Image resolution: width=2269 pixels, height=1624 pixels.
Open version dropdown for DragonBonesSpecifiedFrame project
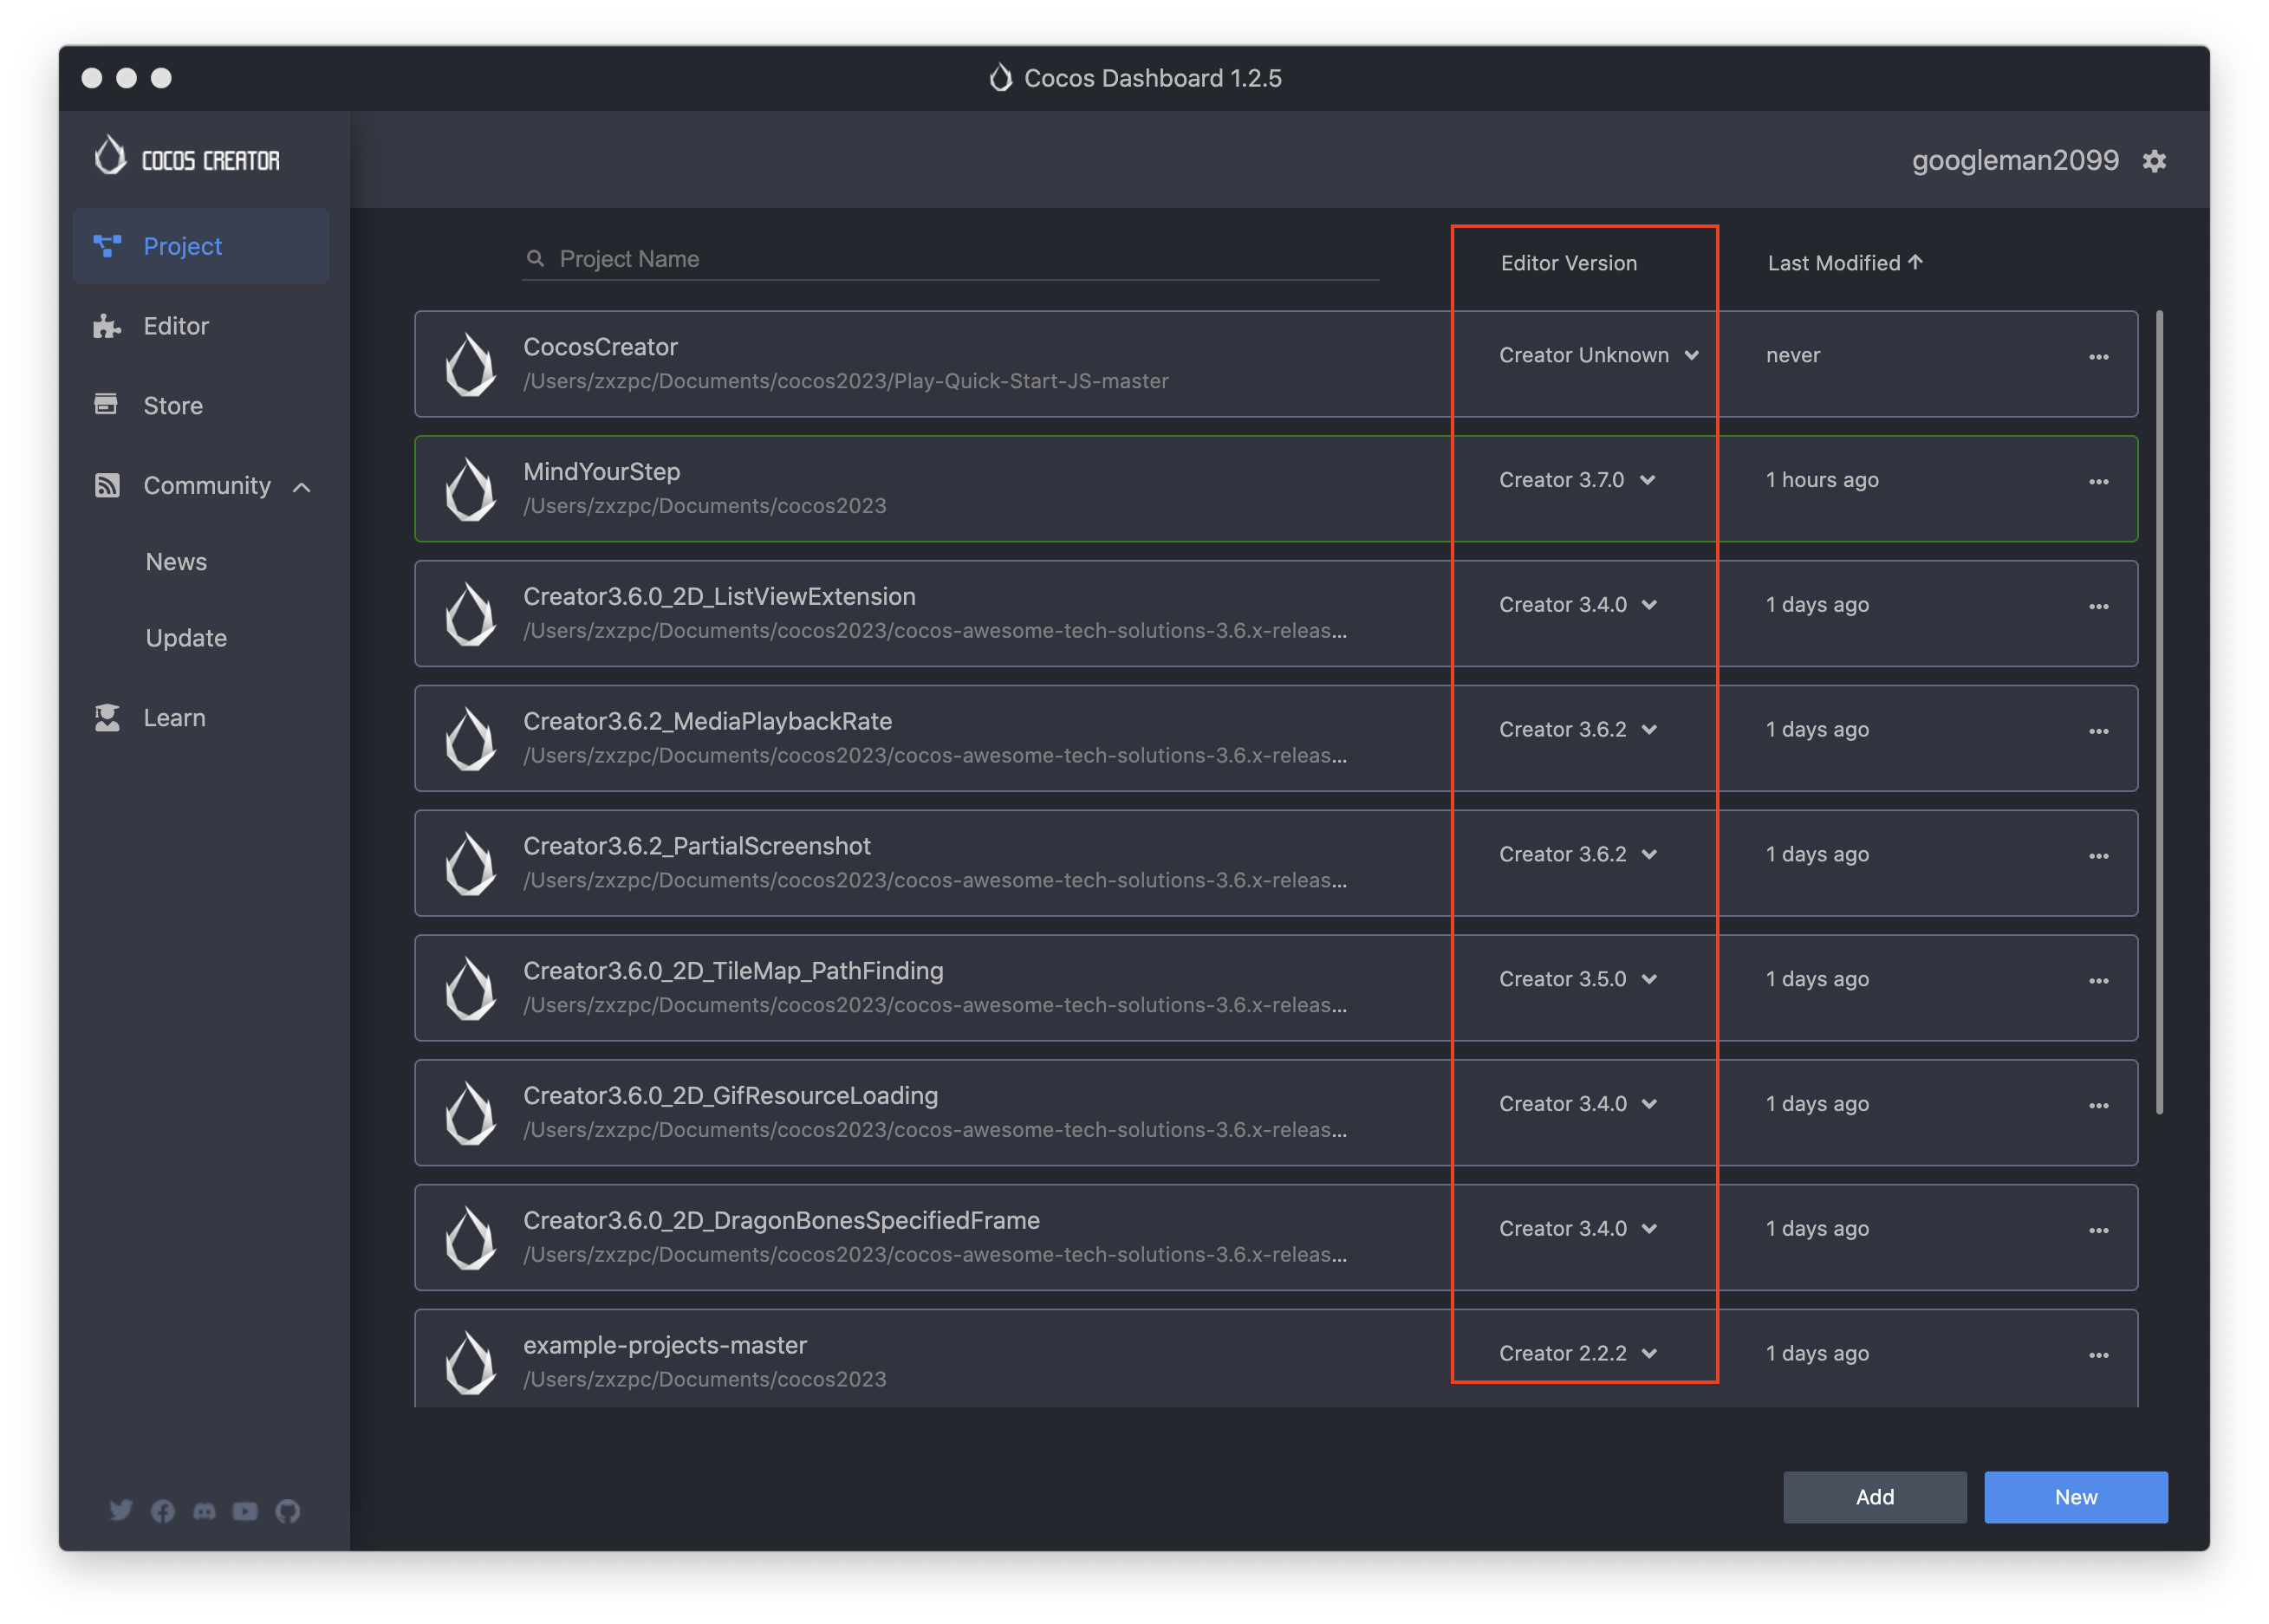click(1578, 1229)
